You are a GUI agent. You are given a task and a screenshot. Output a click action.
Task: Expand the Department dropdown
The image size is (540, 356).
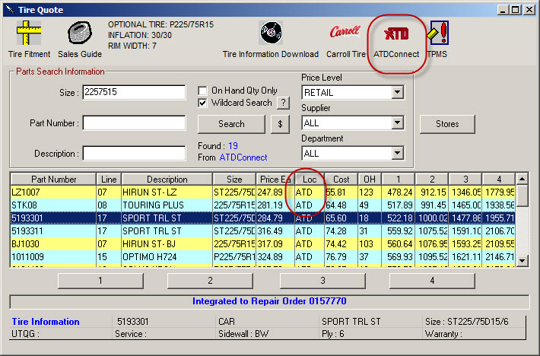coord(396,154)
